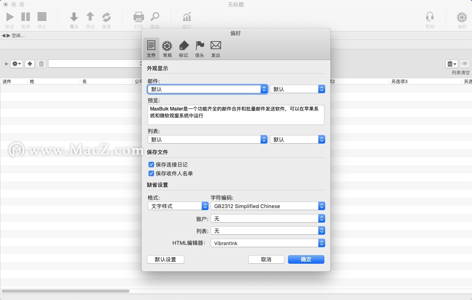Disable the 保存收件人名单 checkbox
This screenshot has height=300, width=472.
(x=151, y=173)
